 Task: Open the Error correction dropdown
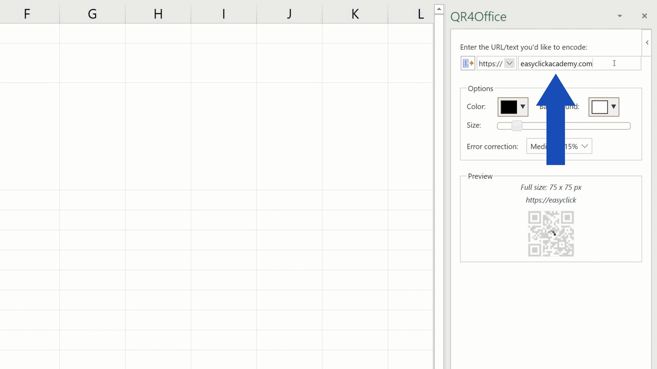click(559, 146)
